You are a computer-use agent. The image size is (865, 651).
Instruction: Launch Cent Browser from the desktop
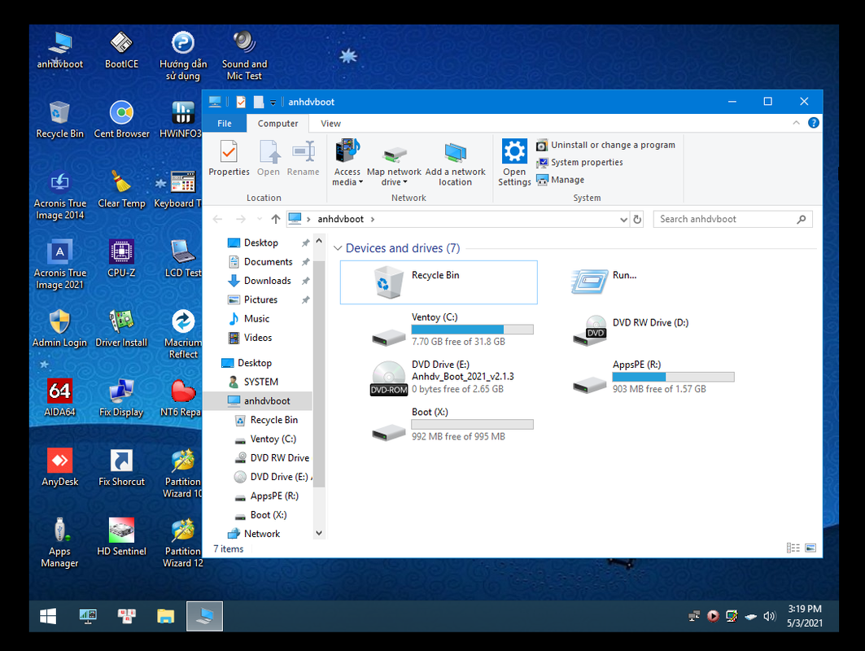(121, 120)
